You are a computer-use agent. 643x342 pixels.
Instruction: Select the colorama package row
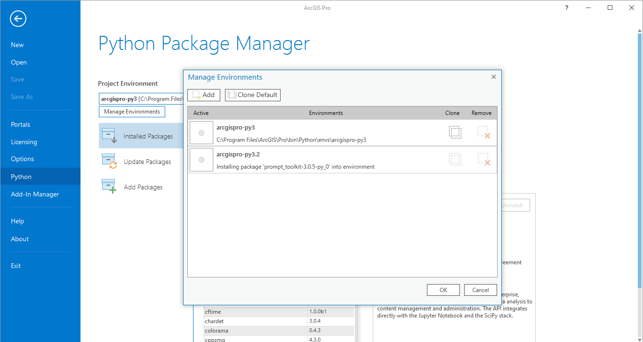(x=279, y=331)
